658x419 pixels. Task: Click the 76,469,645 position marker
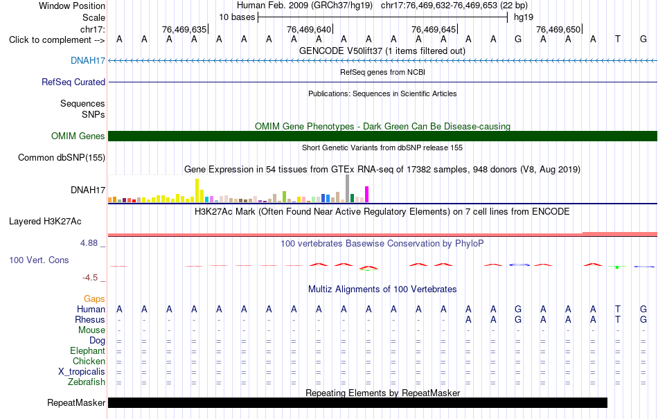coord(434,29)
